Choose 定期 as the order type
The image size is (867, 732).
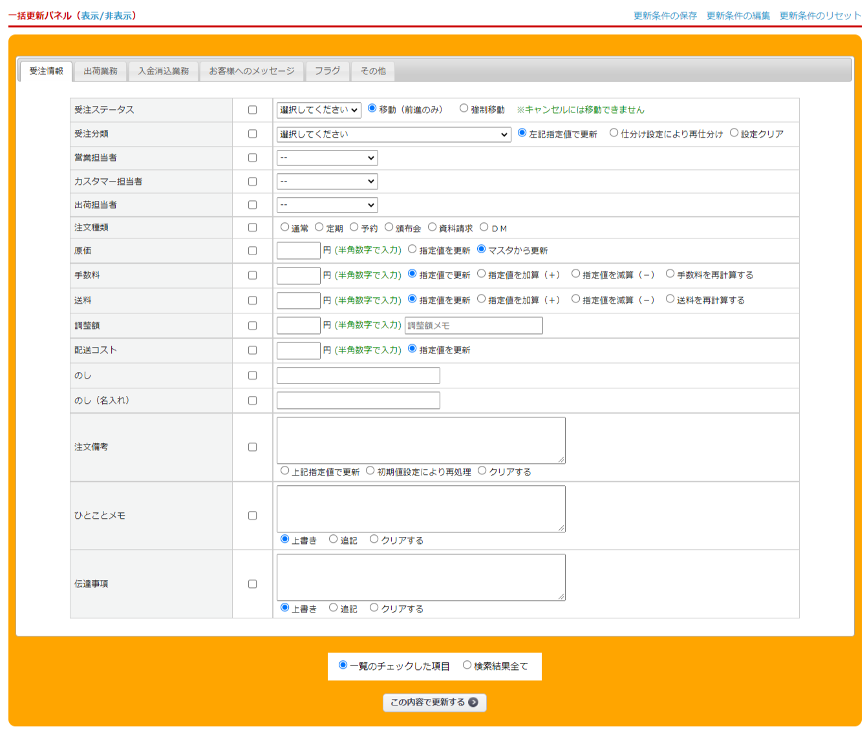click(319, 227)
